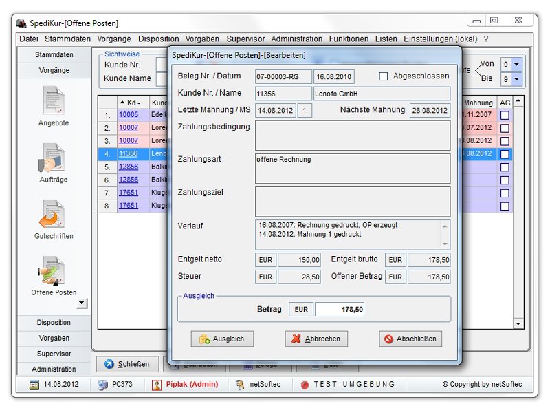Open customer link 11356 in selected row
Screen dimensions: 550x408
129,154
